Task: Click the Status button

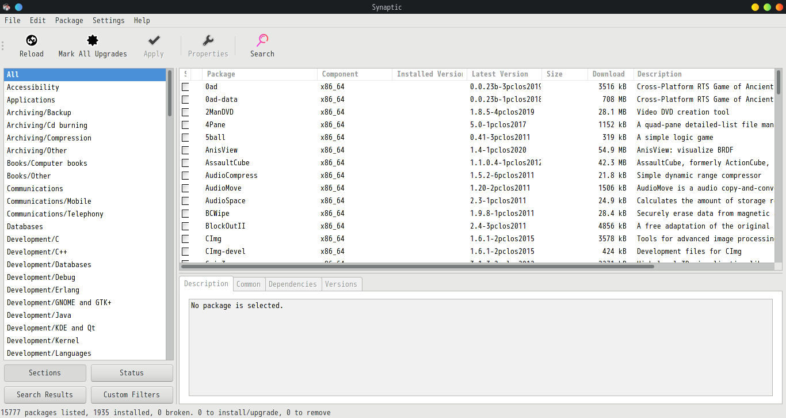Action: [x=132, y=373]
